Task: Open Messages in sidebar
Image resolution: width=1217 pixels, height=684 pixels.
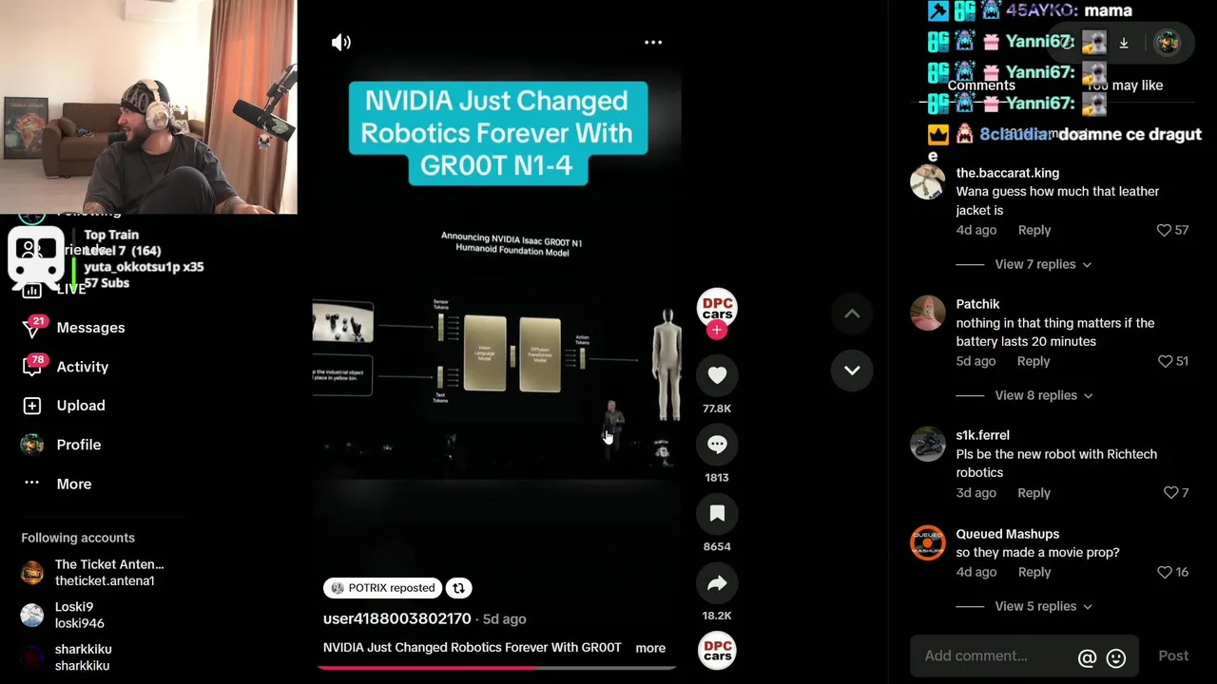Action: click(x=90, y=328)
